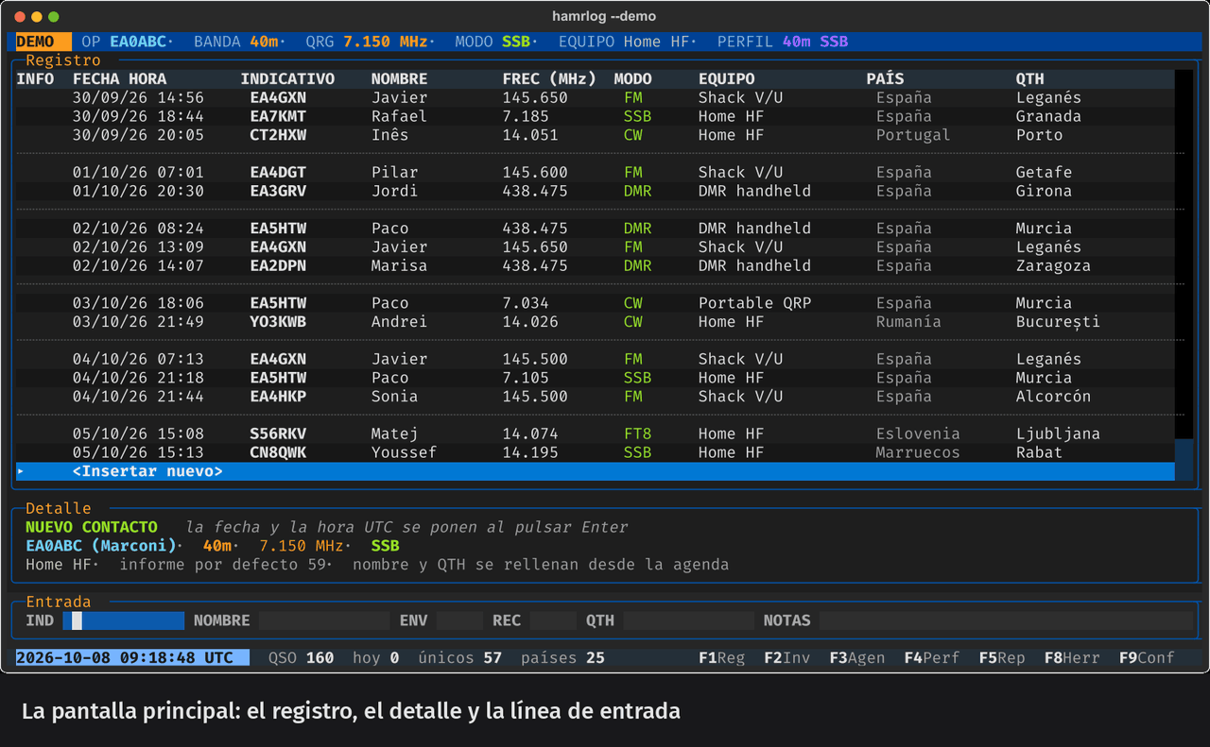Click the FECHA HORA column header
This screenshot has width=1210, height=747.
click(x=119, y=78)
